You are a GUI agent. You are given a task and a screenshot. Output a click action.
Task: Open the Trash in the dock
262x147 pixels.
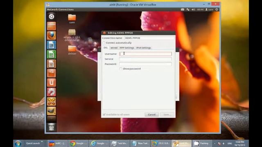click(51, 127)
